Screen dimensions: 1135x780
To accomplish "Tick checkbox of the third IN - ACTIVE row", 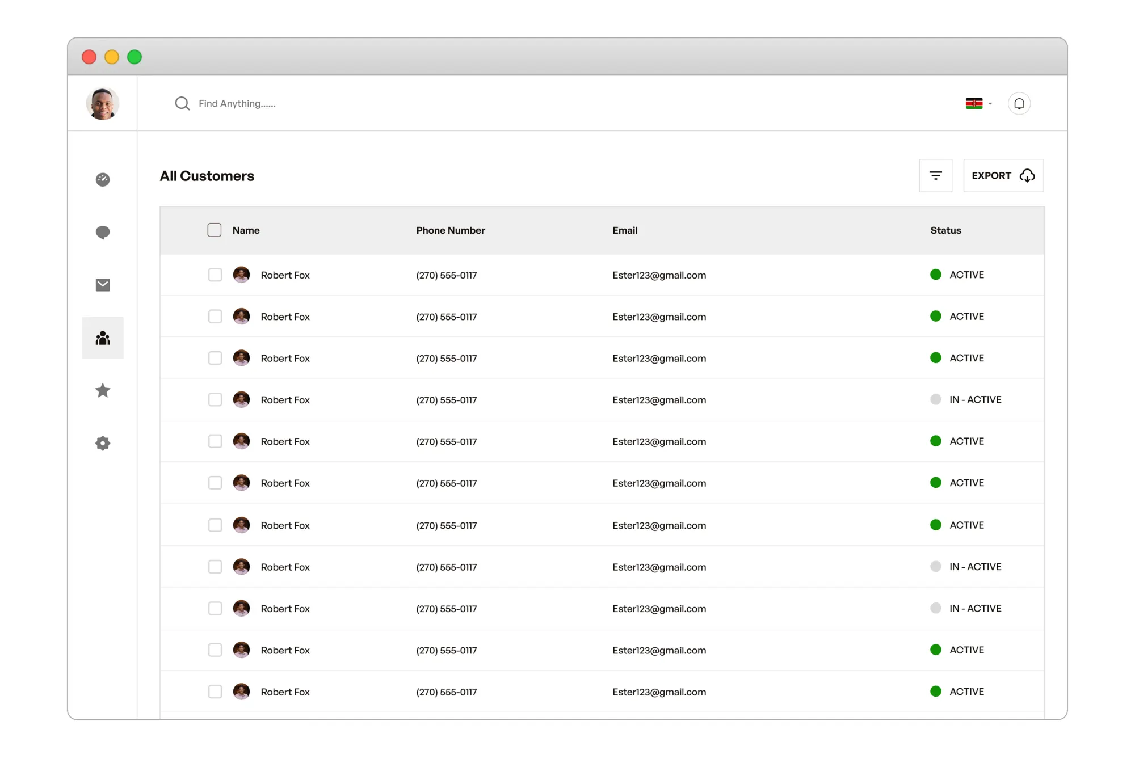I will (x=215, y=608).
